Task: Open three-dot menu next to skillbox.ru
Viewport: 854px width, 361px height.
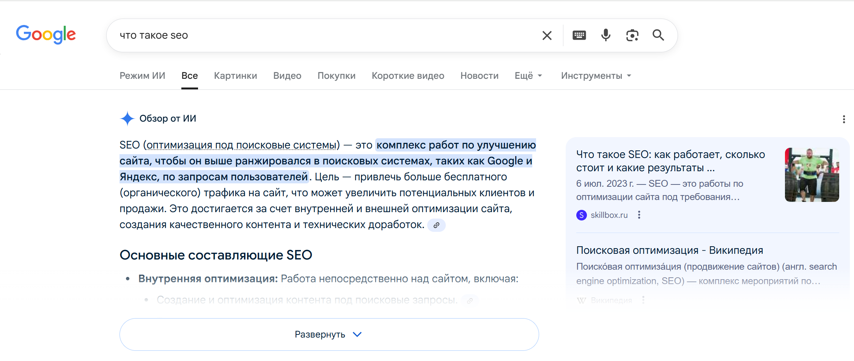Action: click(x=639, y=215)
